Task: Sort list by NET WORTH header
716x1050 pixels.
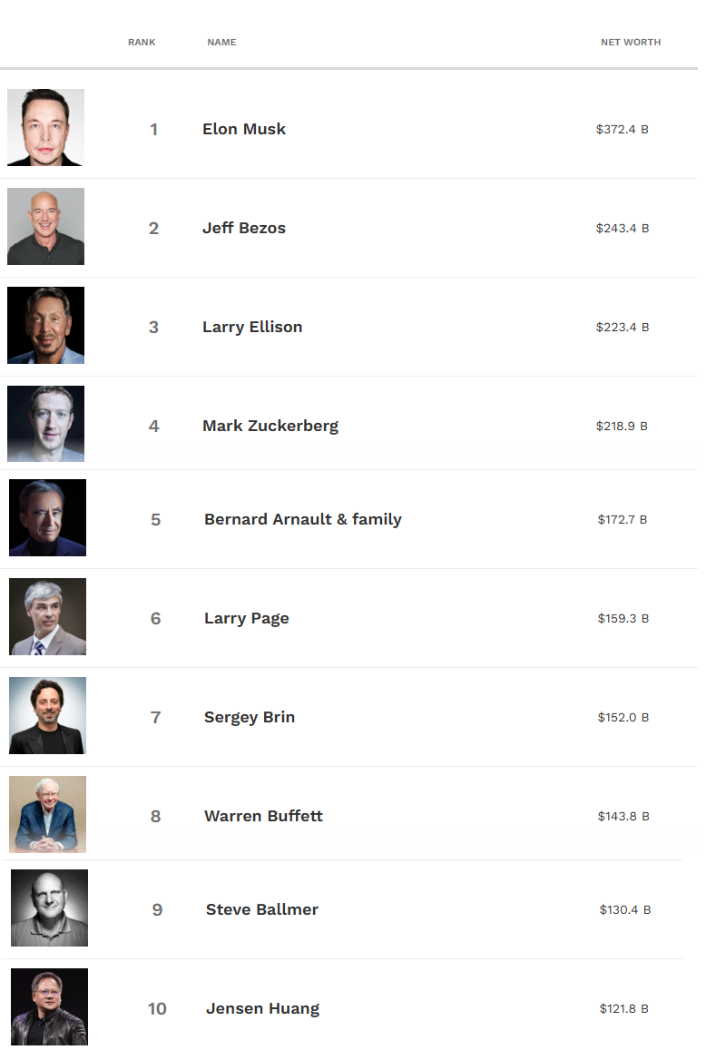Action: point(631,43)
